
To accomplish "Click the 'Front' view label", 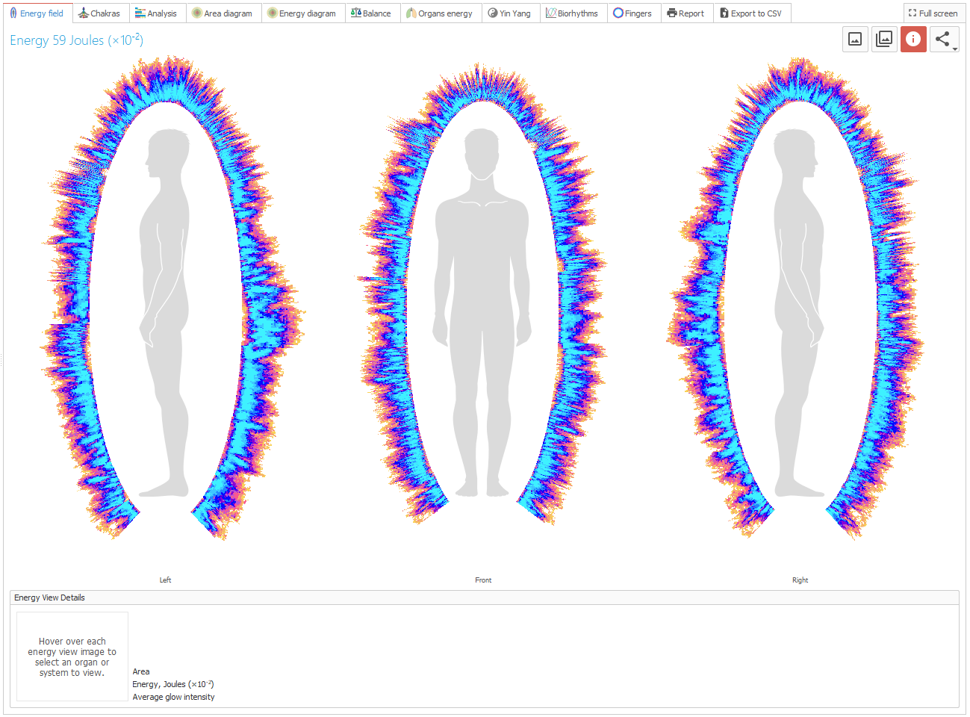I will [483, 580].
